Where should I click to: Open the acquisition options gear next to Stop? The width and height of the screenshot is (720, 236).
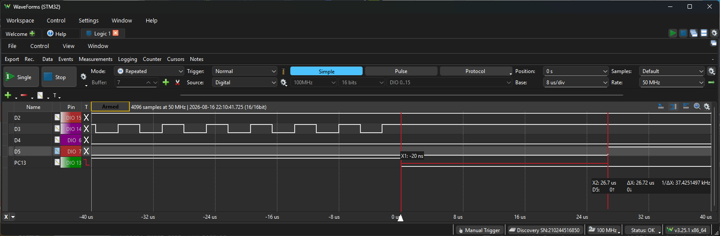pyautogui.click(x=84, y=77)
